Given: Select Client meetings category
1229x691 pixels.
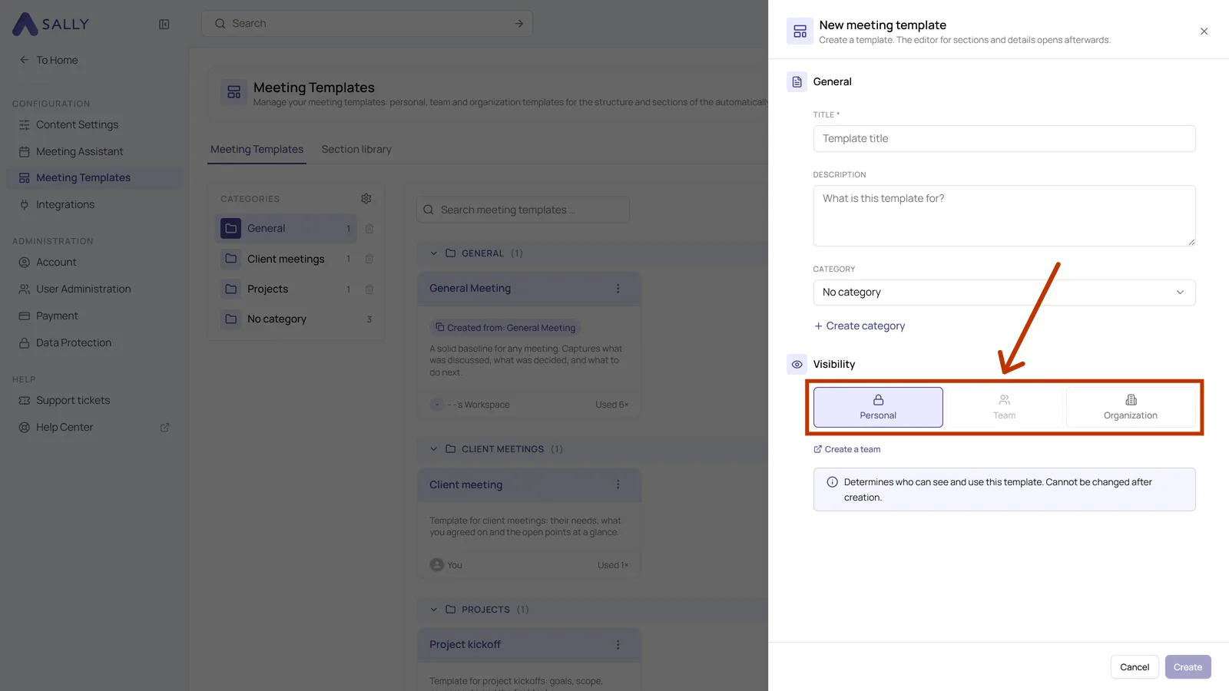Looking at the screenshot, I should click(x=286, y=259).
